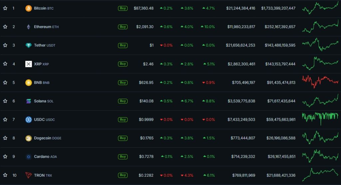This screenshot has height=185, width=341.
Task: Click the Ethereum diamond logo icon
Action: pos(29,27)
